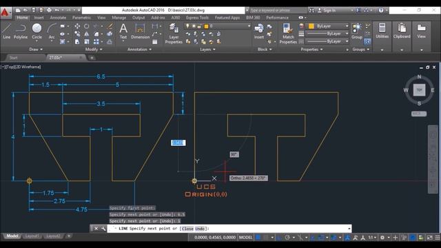Expand the Block panel
Viewport: 441px width, 248px height.
[265, 50]
